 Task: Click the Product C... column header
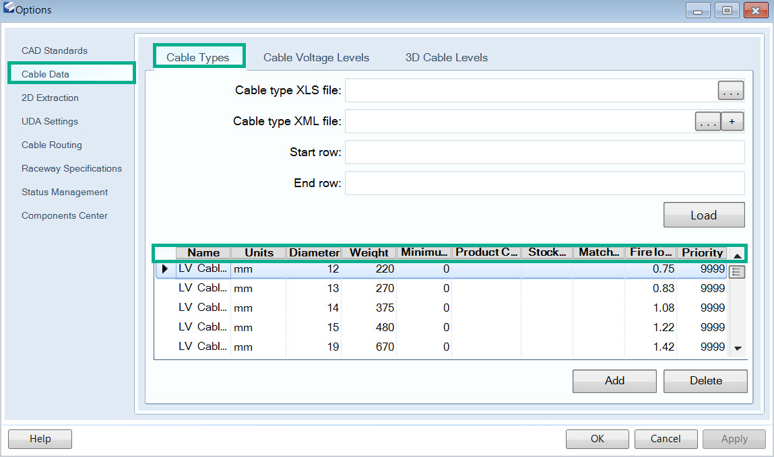point(486,252)
